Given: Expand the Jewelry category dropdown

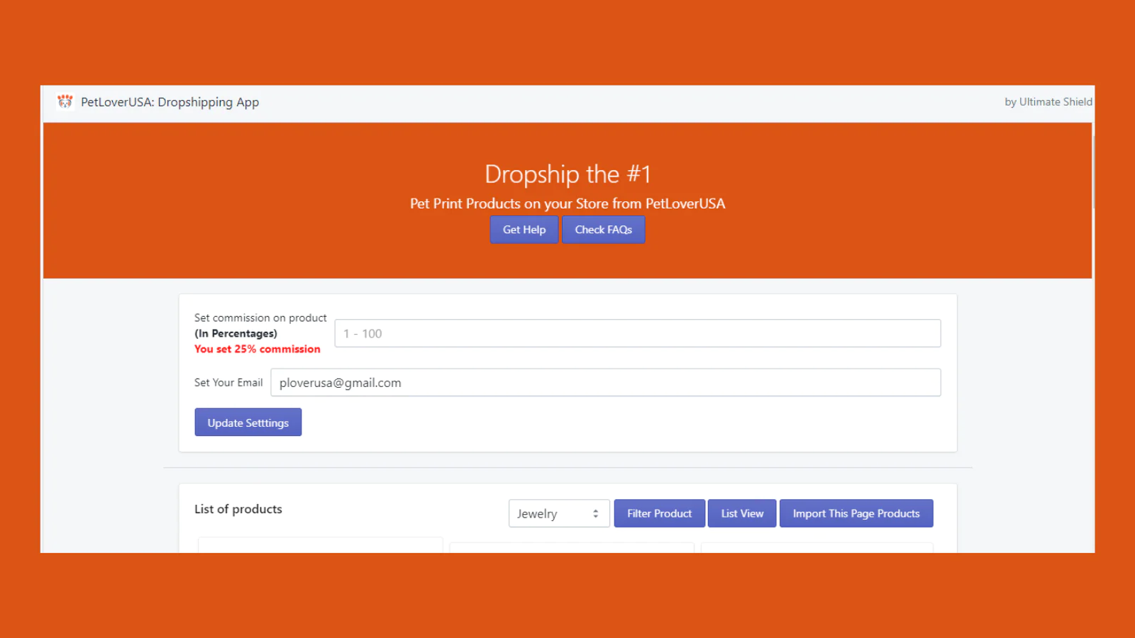Looking at the screenshot, I should point(559,514).
